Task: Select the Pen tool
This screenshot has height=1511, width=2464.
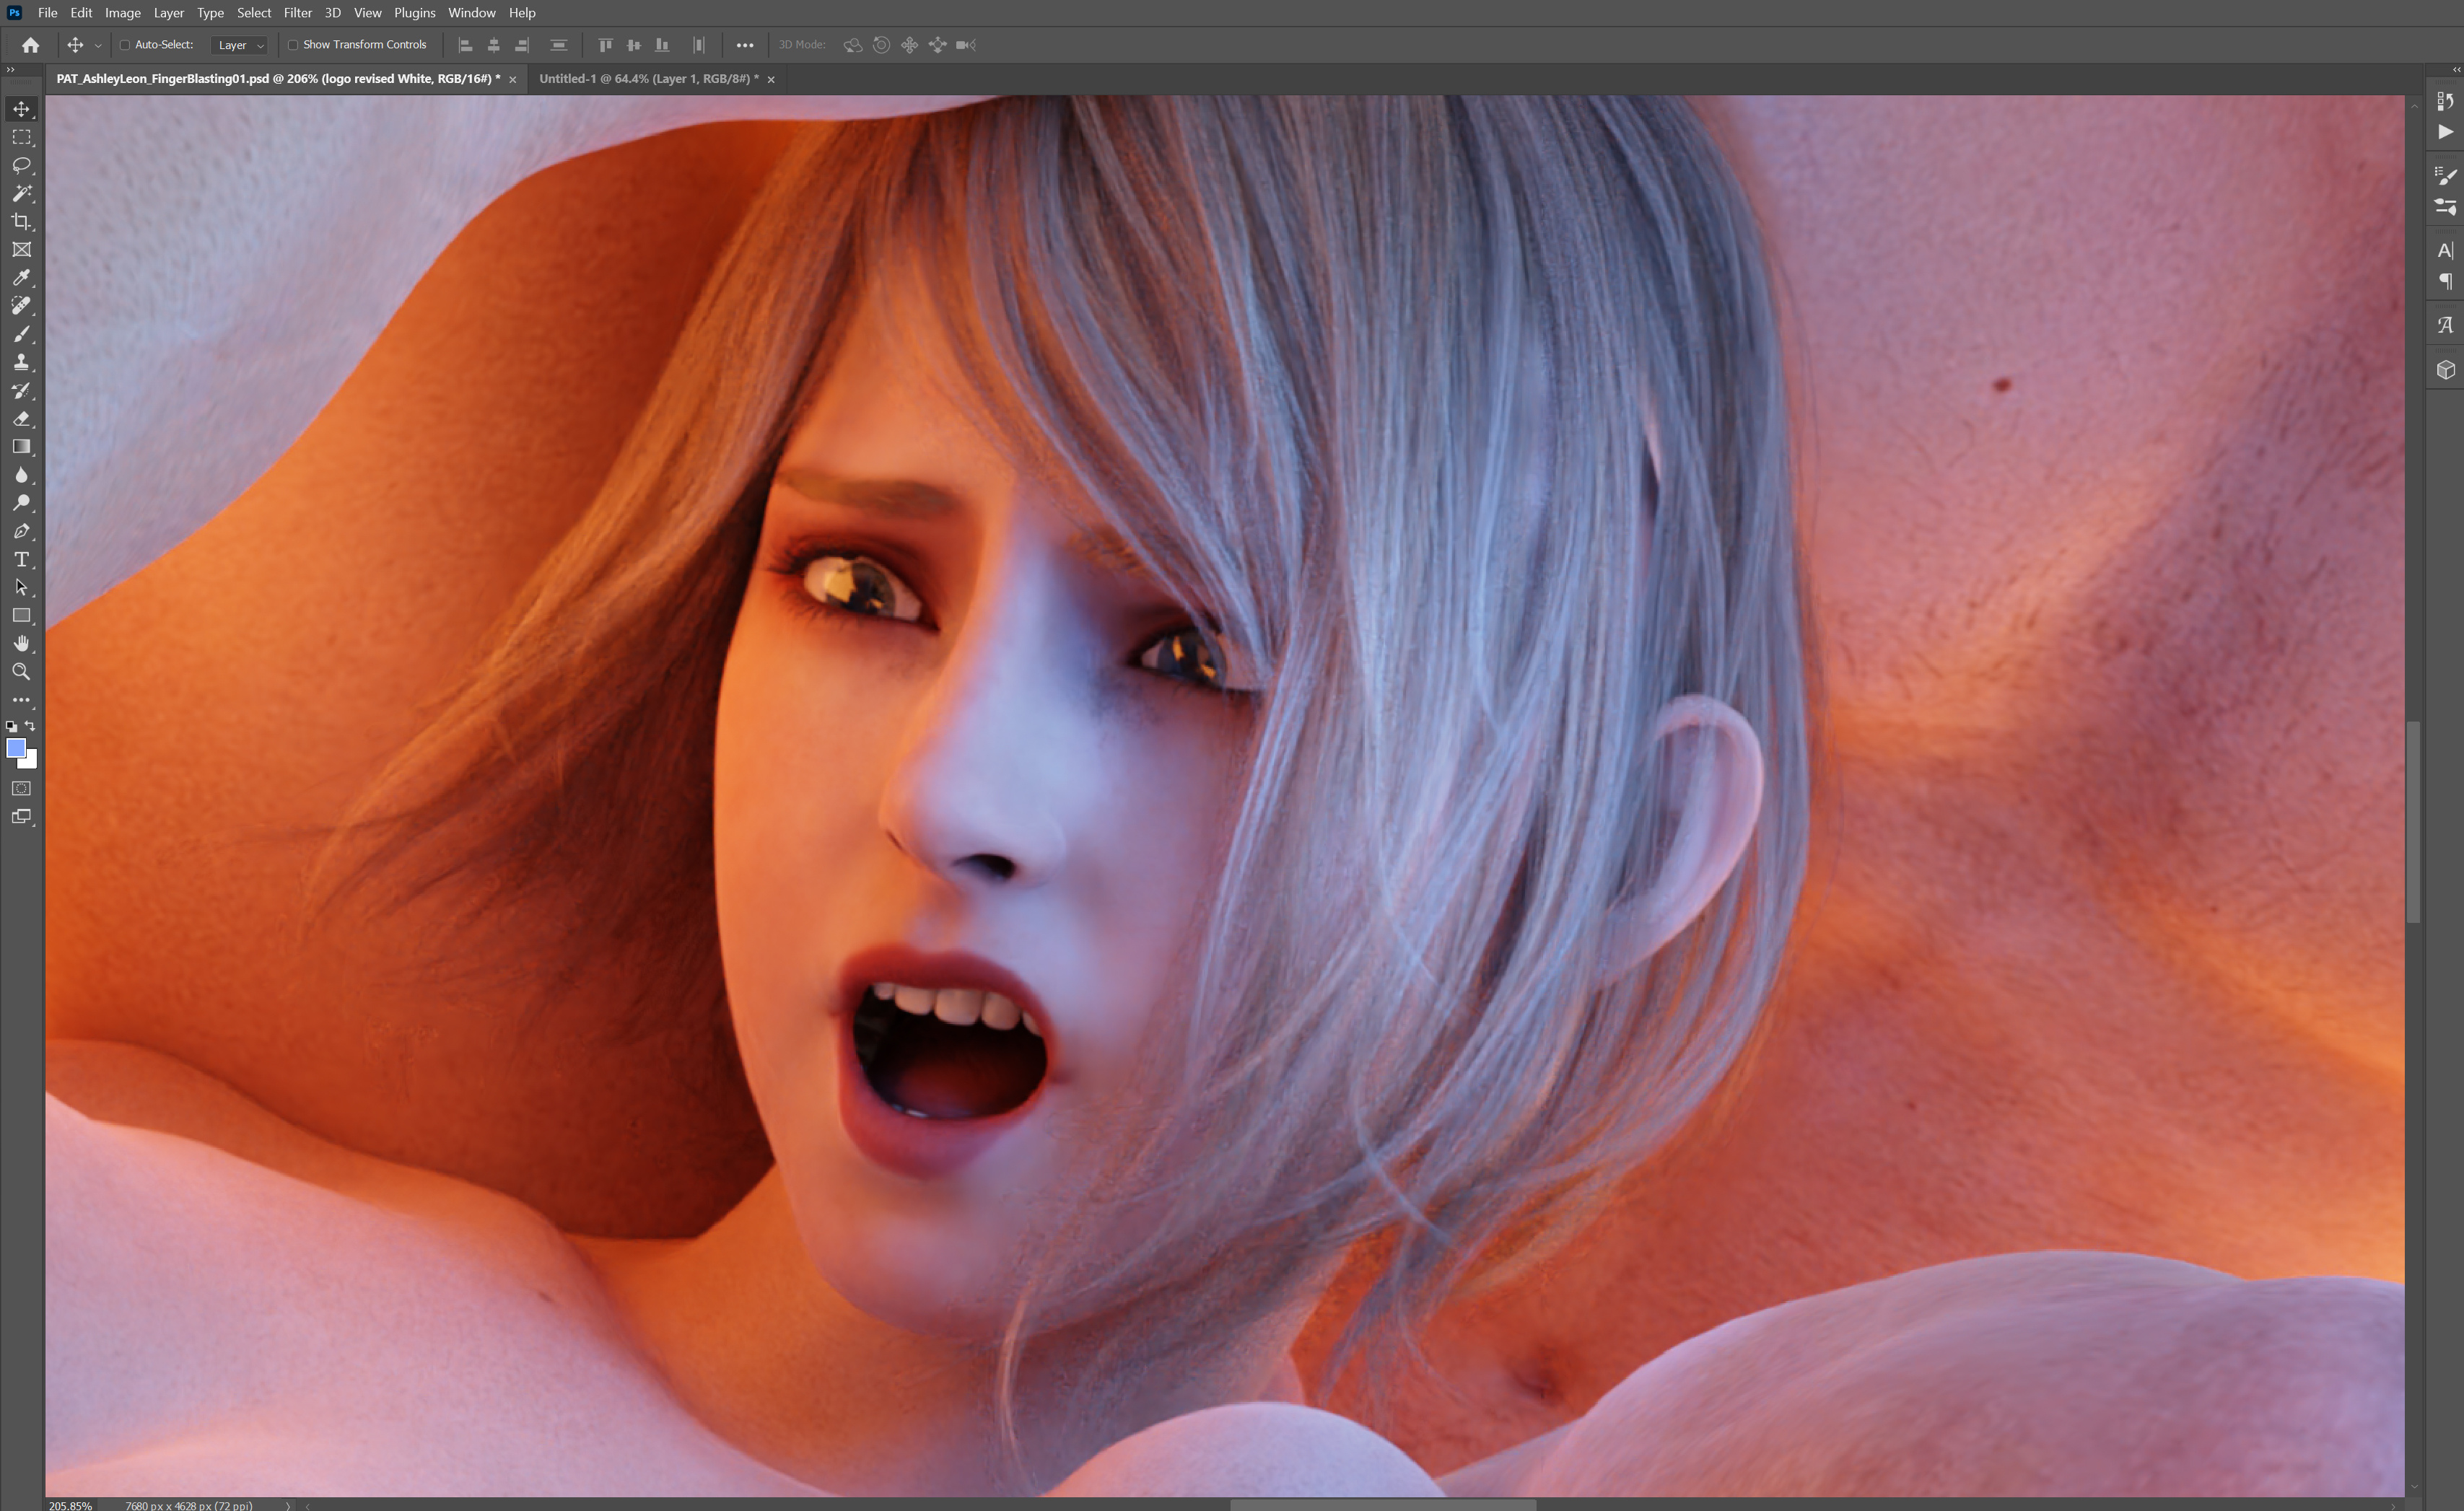Action: [x=21, y=531]
